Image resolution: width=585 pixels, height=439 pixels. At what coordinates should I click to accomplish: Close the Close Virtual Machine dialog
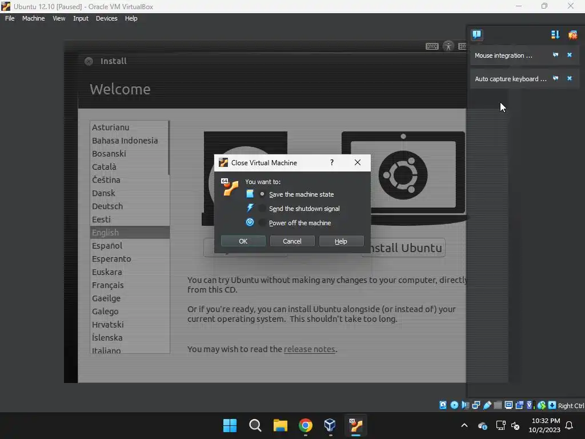358,162
